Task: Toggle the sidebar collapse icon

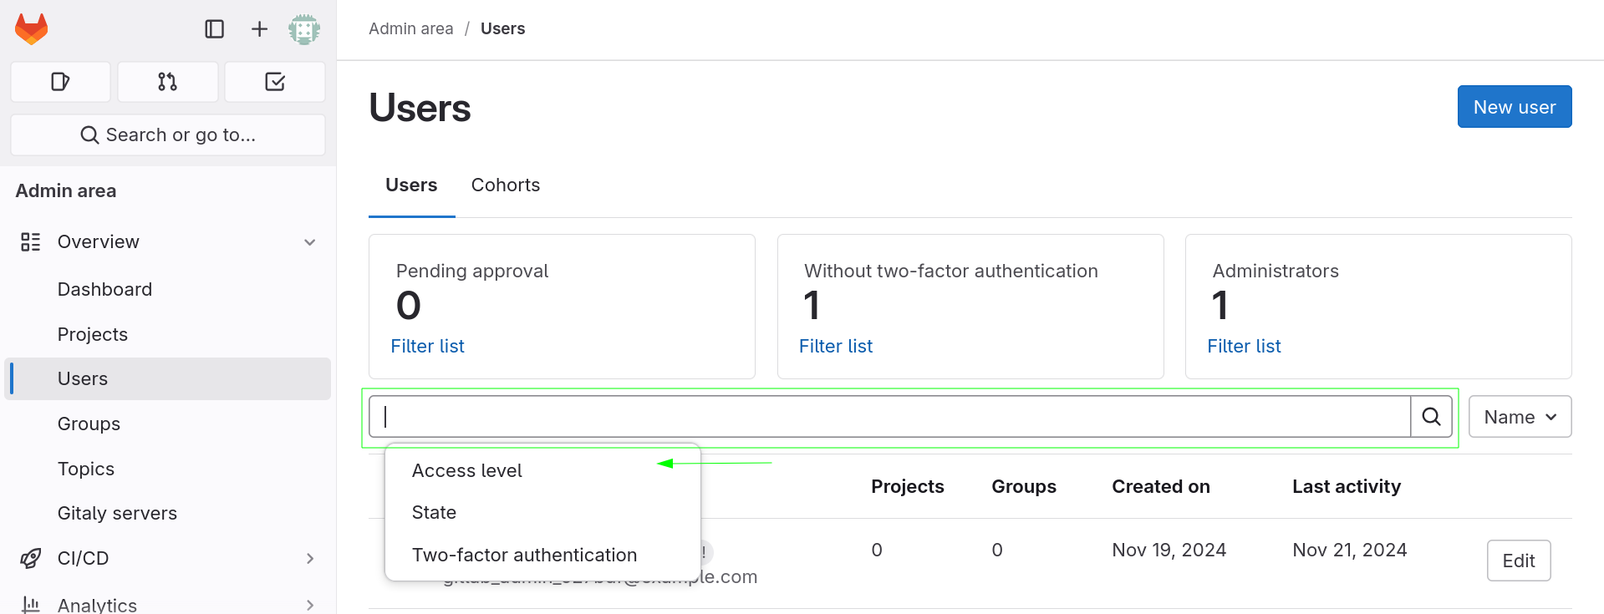Action: [x=215, y=29]
